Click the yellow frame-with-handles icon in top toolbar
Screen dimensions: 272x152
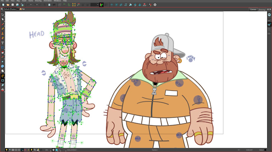(x=74, y=5)
